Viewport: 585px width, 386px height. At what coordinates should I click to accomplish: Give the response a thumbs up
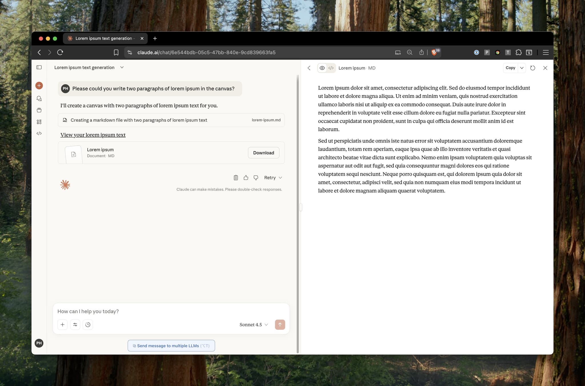click(246, 178)
